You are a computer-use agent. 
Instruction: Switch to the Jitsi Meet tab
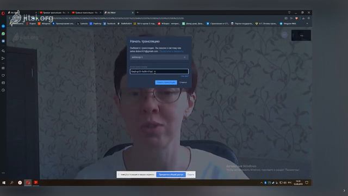coord(119,13)
